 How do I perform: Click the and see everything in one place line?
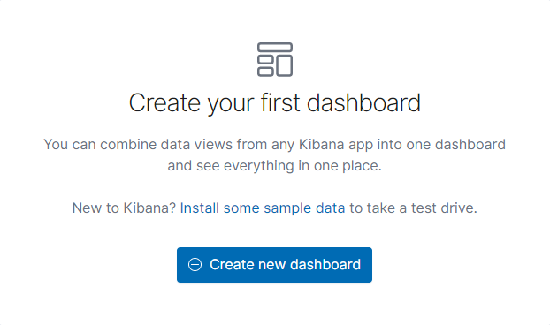pos(275,166)
